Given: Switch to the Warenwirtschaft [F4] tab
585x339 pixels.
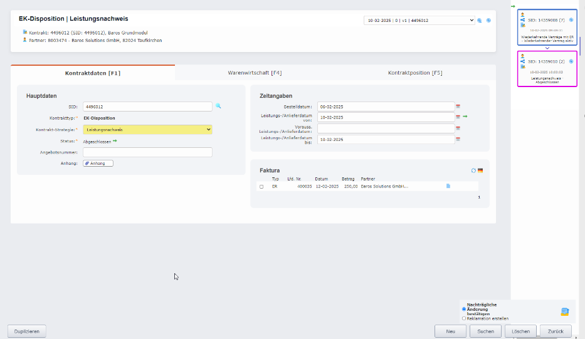Looking at the screenshot, I should [x=254, y=73].
